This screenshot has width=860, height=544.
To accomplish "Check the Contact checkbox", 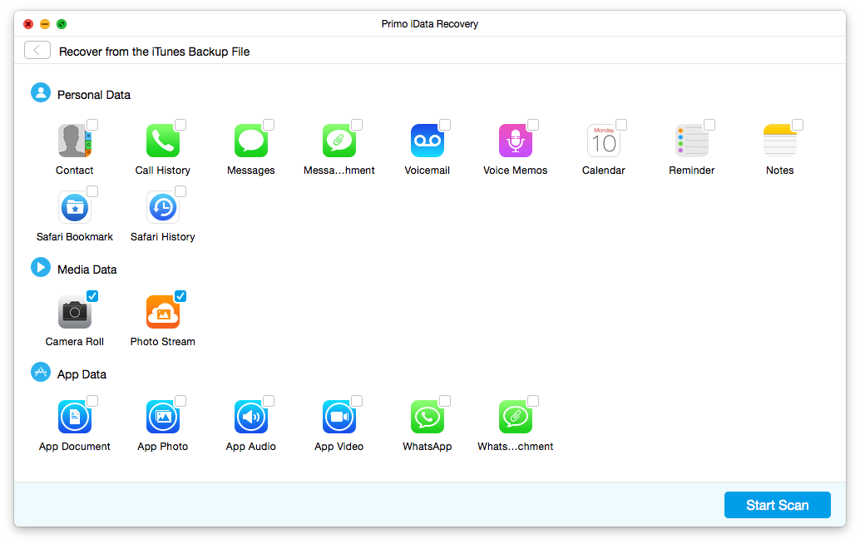I will pyautogui.click(x=92, y=125).
